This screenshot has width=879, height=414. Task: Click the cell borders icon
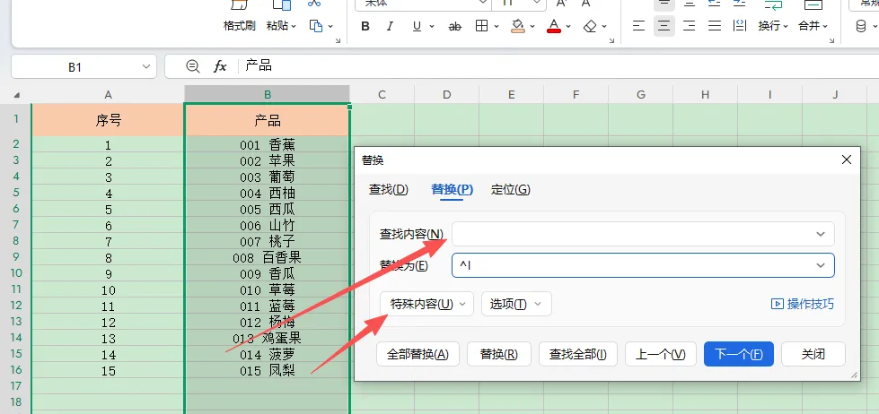(x=481, y=26)
